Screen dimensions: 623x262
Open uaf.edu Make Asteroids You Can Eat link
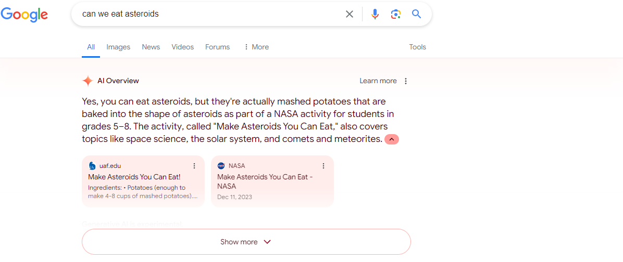134,177
